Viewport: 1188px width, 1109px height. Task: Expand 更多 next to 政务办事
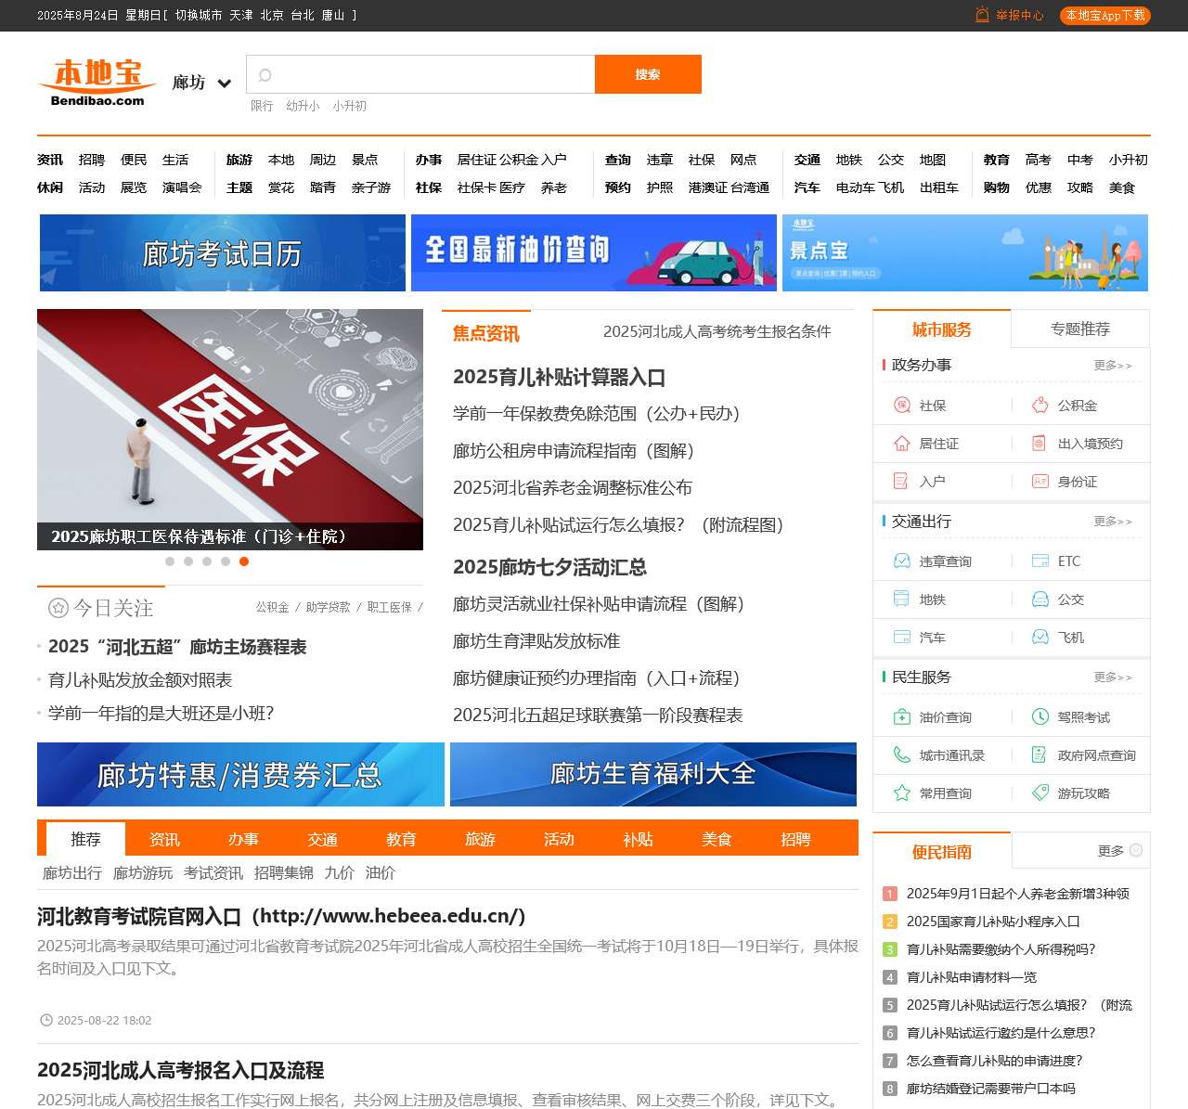[x=1112, y=366]
